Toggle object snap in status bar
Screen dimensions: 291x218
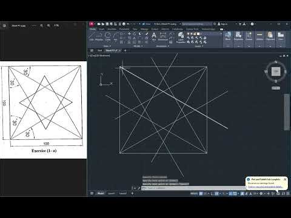(235, 193)
